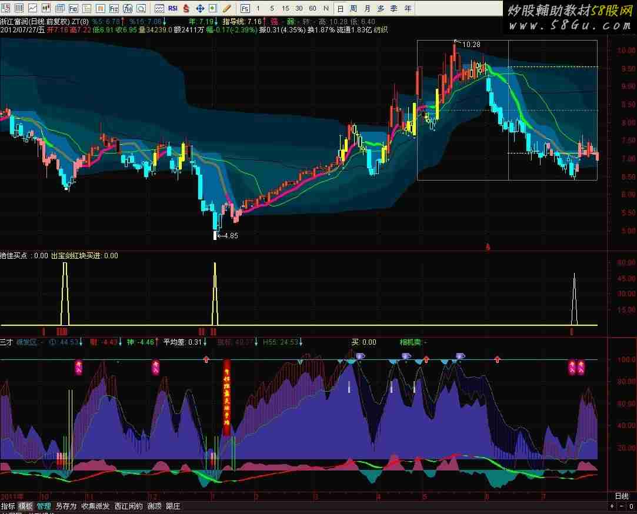Click the 绝佳买点 indicator label
This screenshot has height=514, width=637.
coord(14,256)
